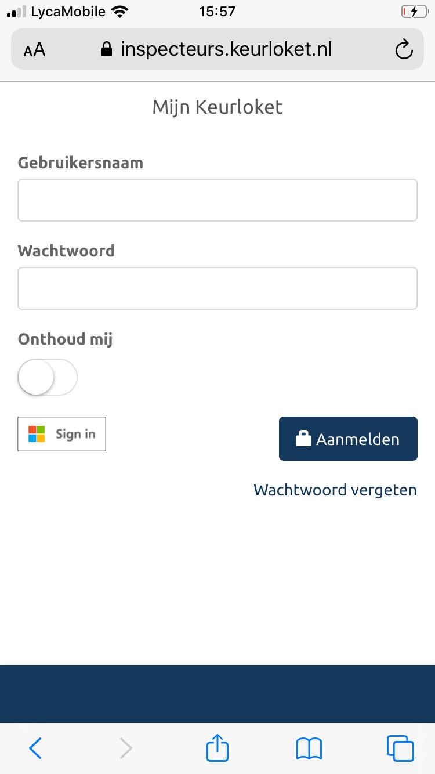The image size is (435, 774).
Task: Tap the lock icon inside Aanmelden
Action: click(303, 438)
